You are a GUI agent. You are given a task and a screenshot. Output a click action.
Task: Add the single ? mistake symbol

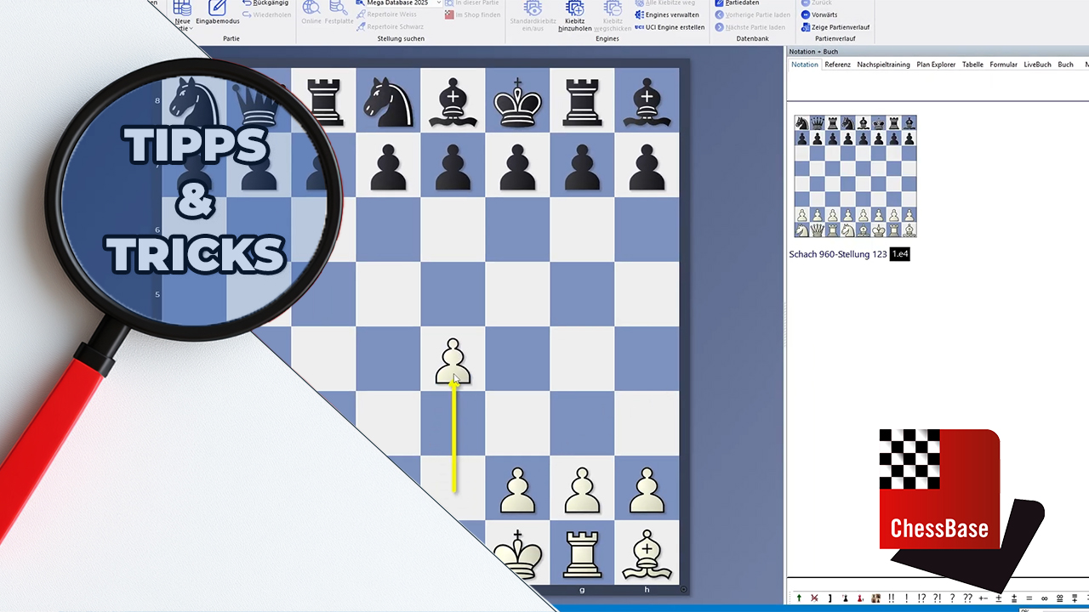[x=953, y=598]
